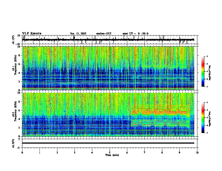This screenshot has height=171, width=222.
Task: Click time axis tick label "1"
Action: (x=40, y=153)
